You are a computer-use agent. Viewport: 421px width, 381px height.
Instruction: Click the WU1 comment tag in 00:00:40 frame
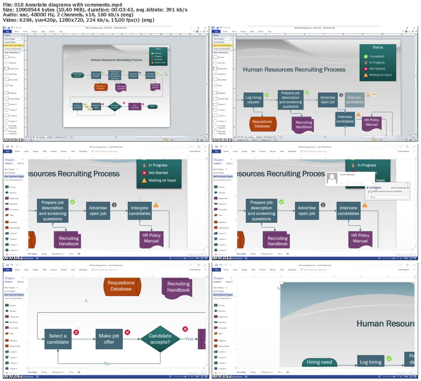(158, 73)
